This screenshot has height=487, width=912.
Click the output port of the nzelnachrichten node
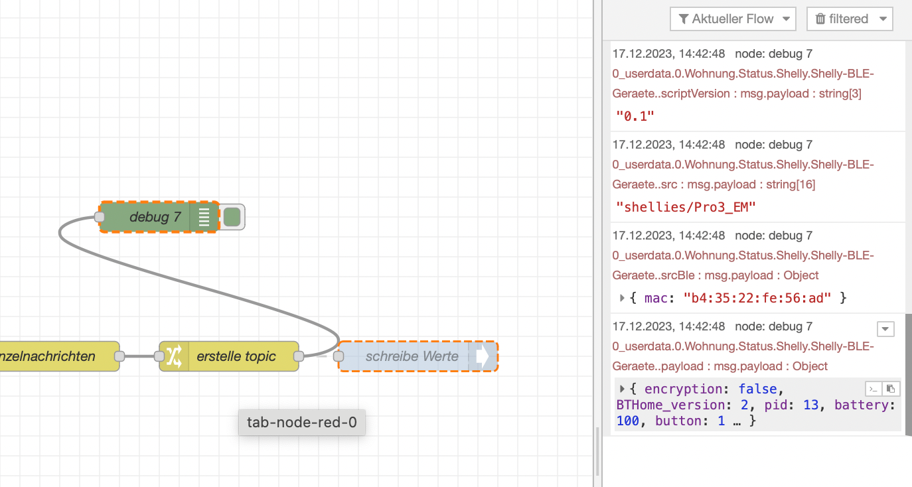point(119,356)
